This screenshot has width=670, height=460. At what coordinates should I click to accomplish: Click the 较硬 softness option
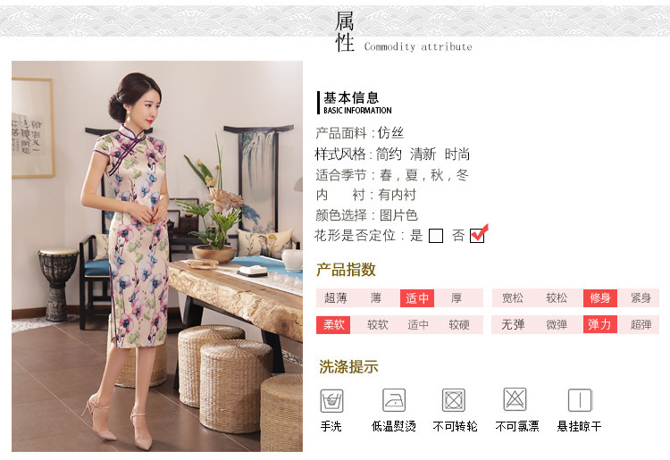[459, 325]
